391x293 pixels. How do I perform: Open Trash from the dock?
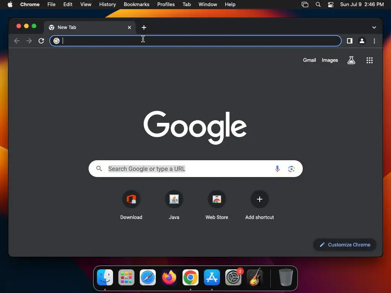pyautogui.click(x=286, y=277)
